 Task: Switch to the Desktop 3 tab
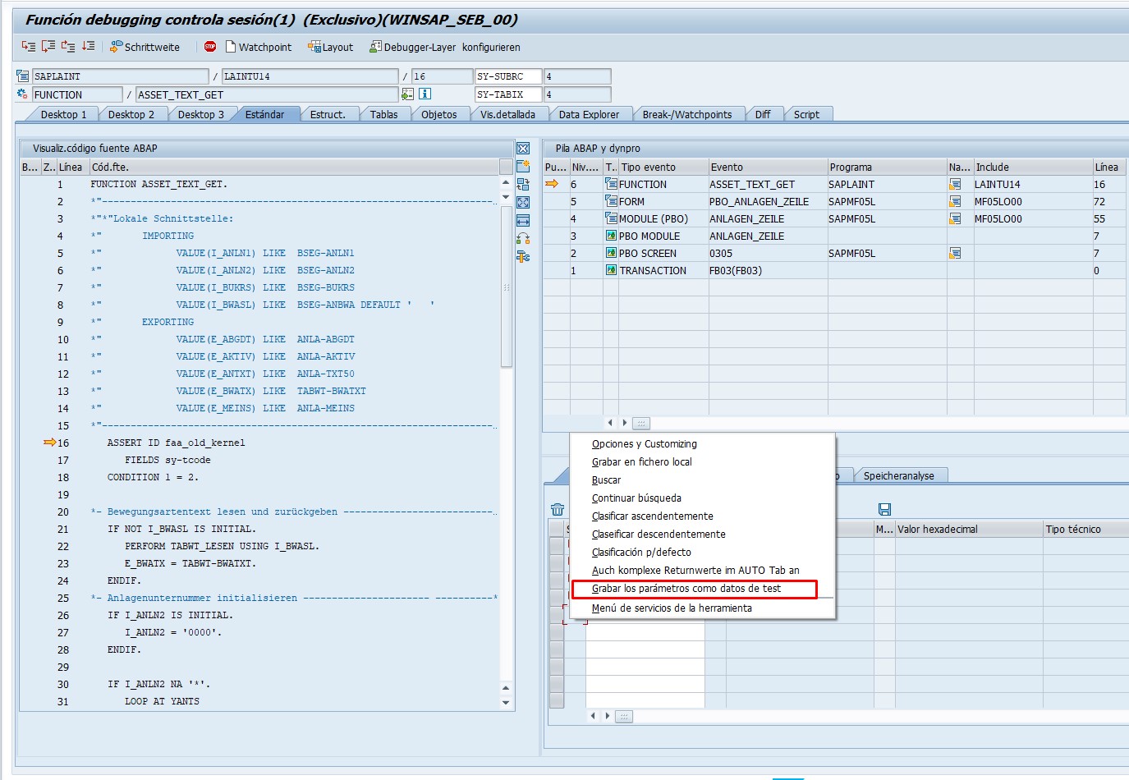tap(201, 114)
